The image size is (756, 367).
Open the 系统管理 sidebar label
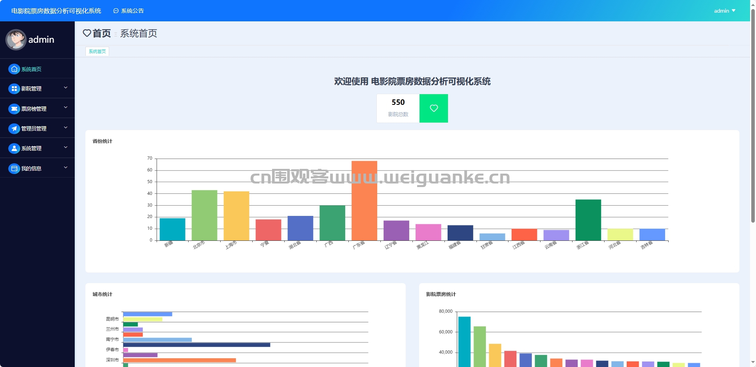31,148
